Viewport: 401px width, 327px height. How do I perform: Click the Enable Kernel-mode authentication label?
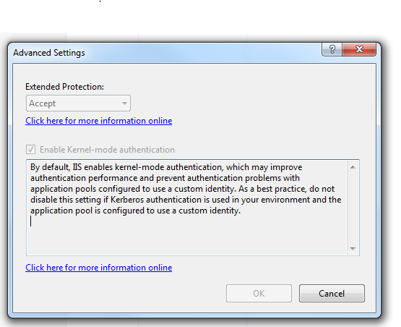(x=107, y=150)
